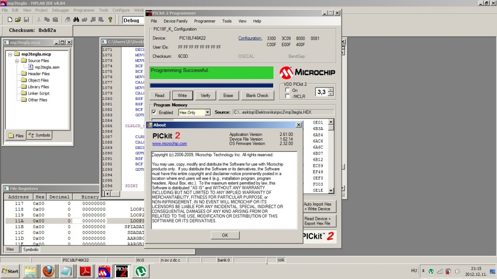The width and height of the screenshot is (497, 279).
Task: Open Firefox from the taskbar
Action: (49, 271)
